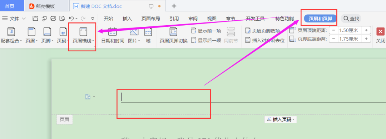Close header and footer with 关闭 button
Image resolution: width=386 pixels, height=139 pixels.
(380, 36)
